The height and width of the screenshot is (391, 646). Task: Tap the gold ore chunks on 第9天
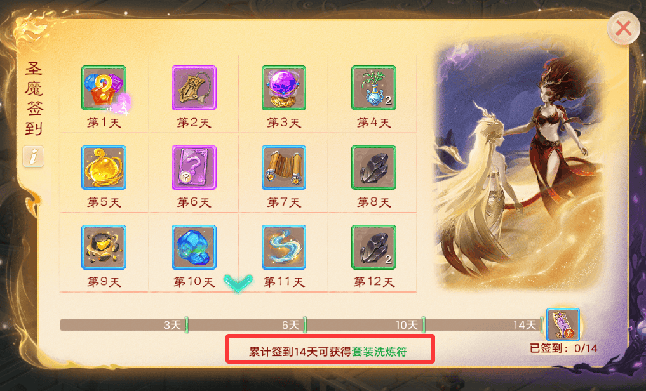[104, 247]
